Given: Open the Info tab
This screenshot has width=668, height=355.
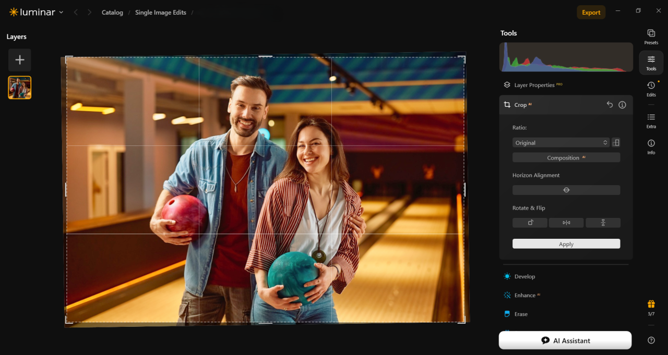Looking at the screenshot, I should (651, 147).
